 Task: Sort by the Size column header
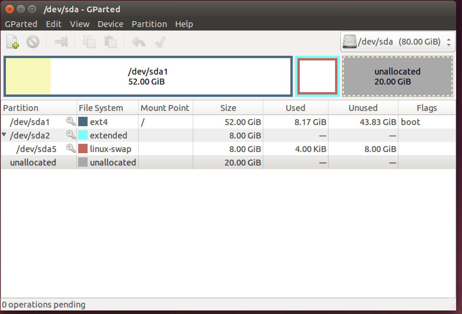228,108
